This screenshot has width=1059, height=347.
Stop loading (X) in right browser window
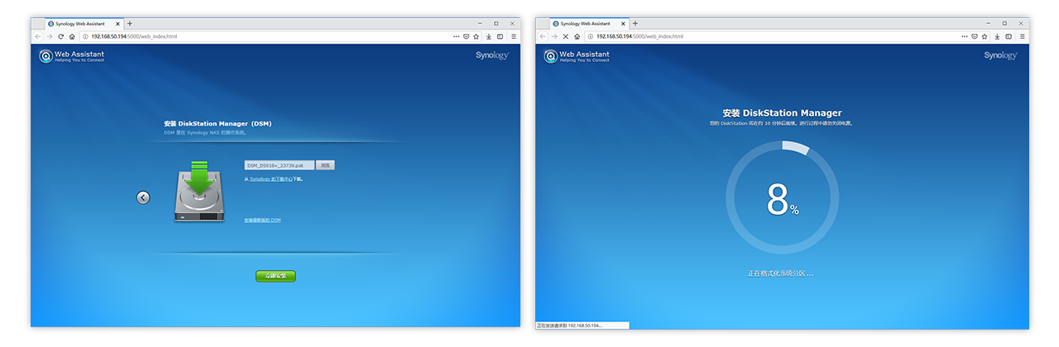coord(566,36)
